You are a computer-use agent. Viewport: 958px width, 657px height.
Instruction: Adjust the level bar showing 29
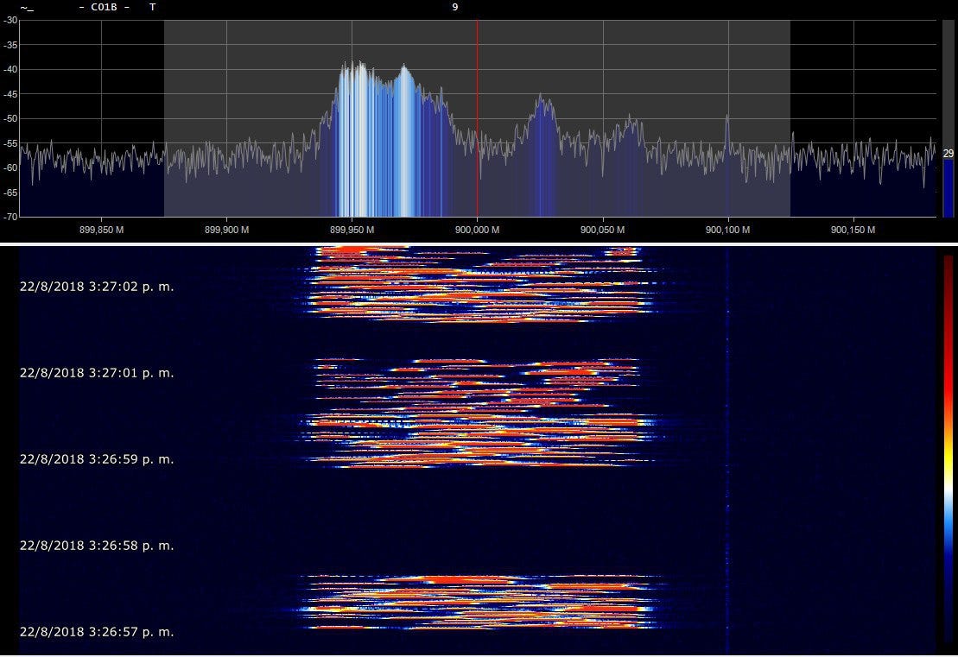948,118
